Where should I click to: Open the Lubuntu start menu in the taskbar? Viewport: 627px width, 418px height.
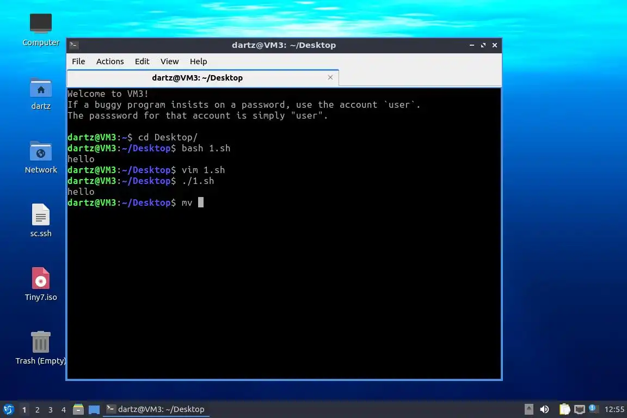click(8, 409)
